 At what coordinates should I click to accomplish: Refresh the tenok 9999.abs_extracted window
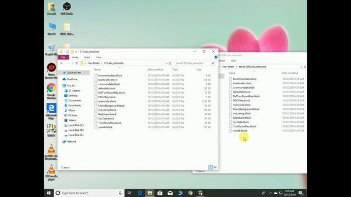[x=305, y=67]
